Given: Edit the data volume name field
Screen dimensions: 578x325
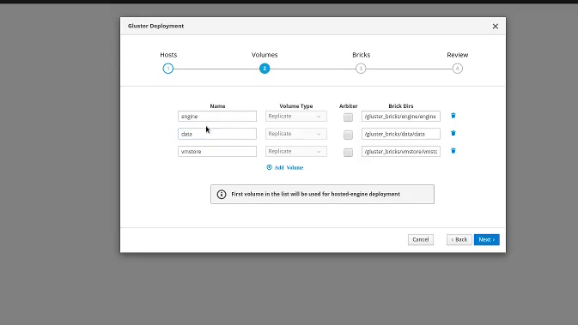Looking at the screenshot, I should 217,134.
